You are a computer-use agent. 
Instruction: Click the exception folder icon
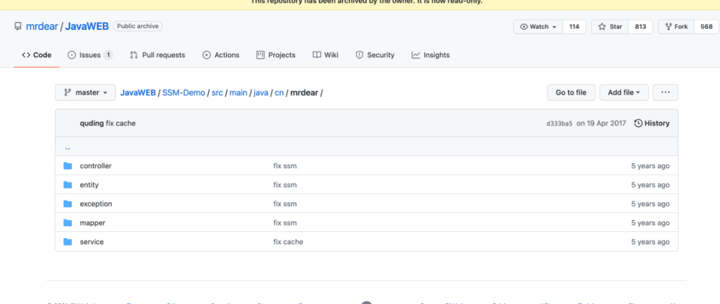(x=68, y=203)
